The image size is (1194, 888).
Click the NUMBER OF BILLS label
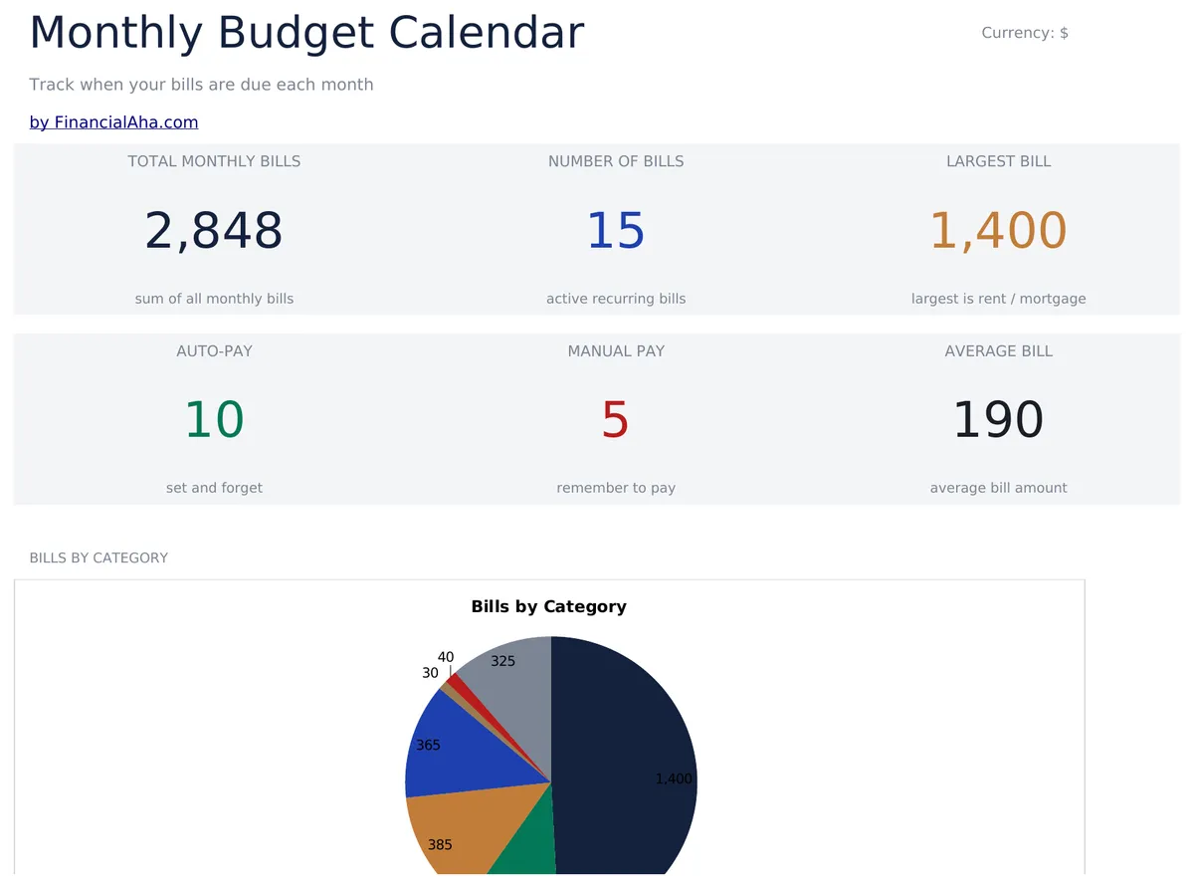click(616, 161)
